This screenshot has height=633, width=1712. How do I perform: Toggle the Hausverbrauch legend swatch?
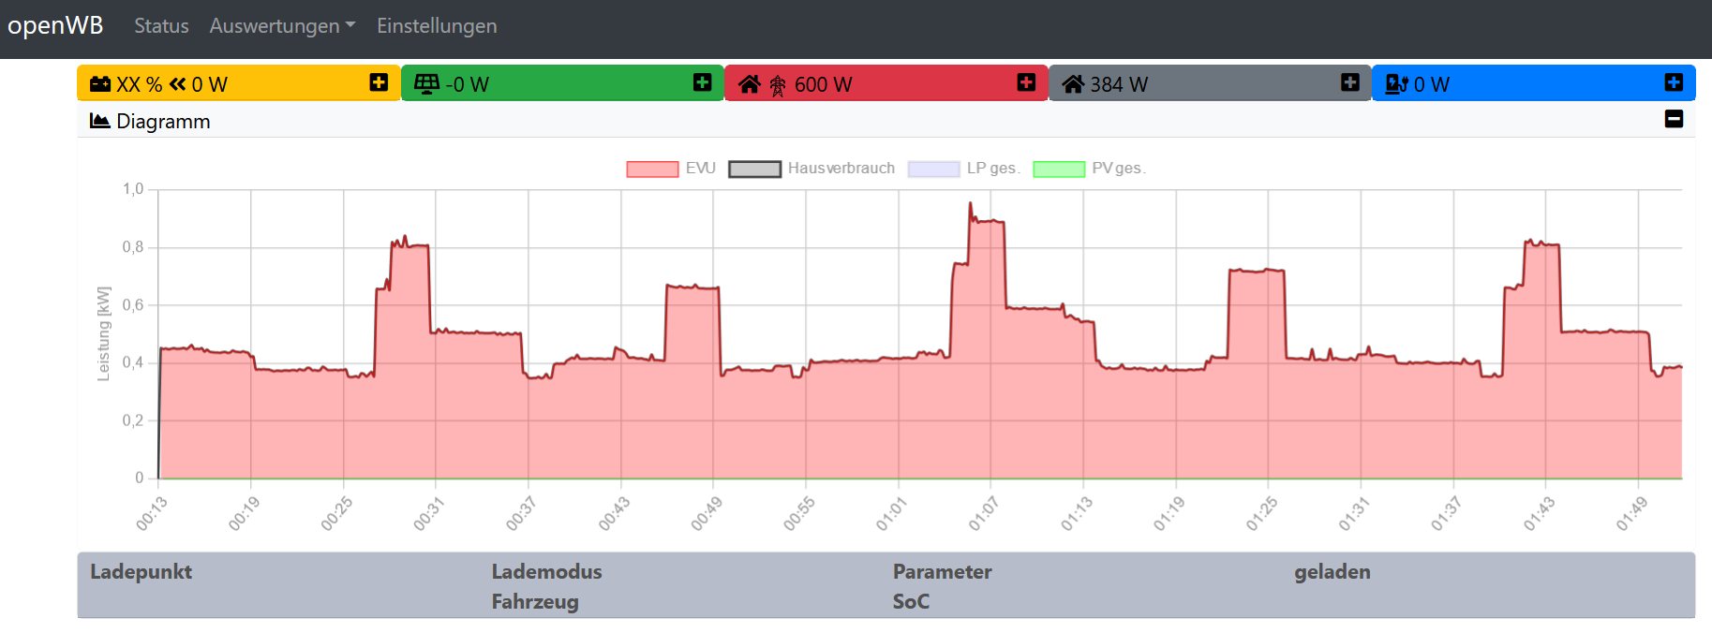coord(754,169)
